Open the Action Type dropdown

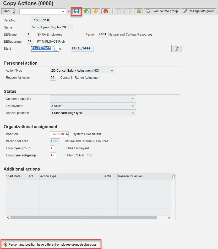(112, 71)
